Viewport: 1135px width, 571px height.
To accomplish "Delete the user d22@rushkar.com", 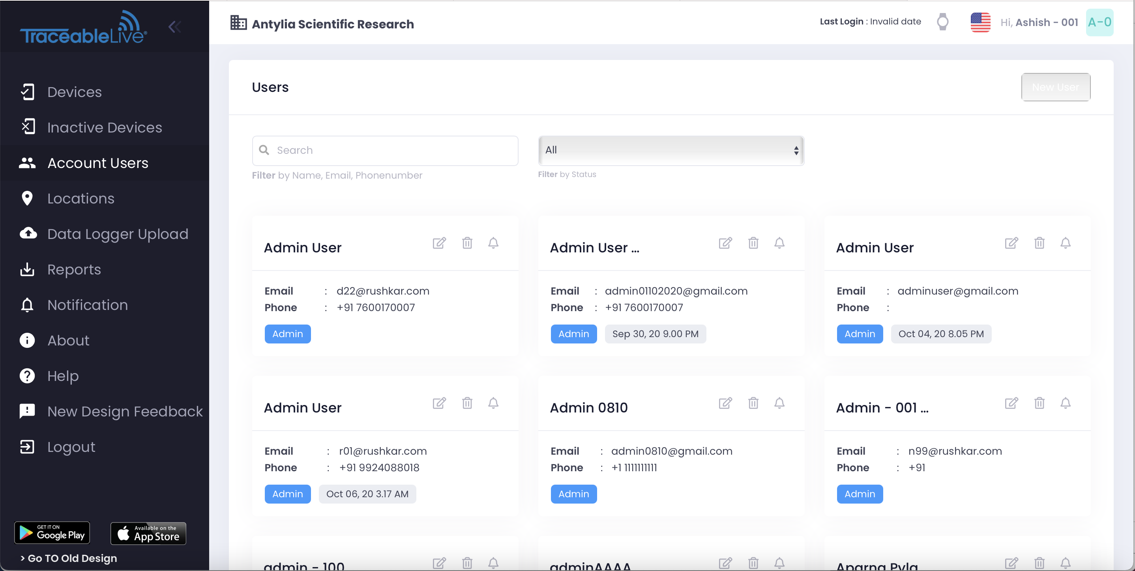I will (x=467, y=243).
